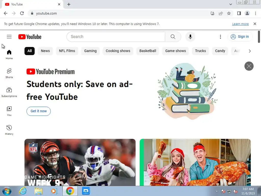Show hidden system tray icons
261x196 pixels.
pyautogui.click(x=217, y=191)
